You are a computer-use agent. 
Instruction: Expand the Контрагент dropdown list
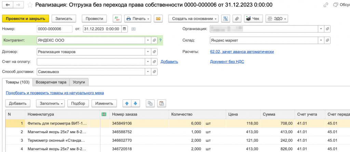[148, 41]
